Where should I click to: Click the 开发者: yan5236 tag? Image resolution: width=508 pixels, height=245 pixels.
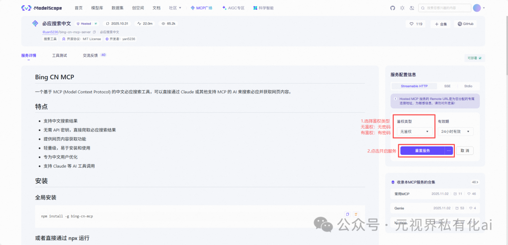pos(120,39)
